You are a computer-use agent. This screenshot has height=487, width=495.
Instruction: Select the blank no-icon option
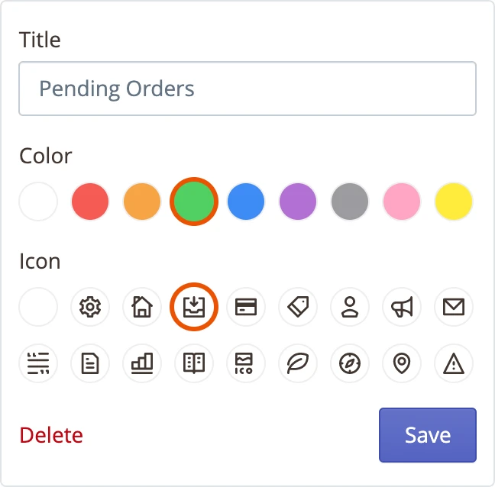[38, 307]
